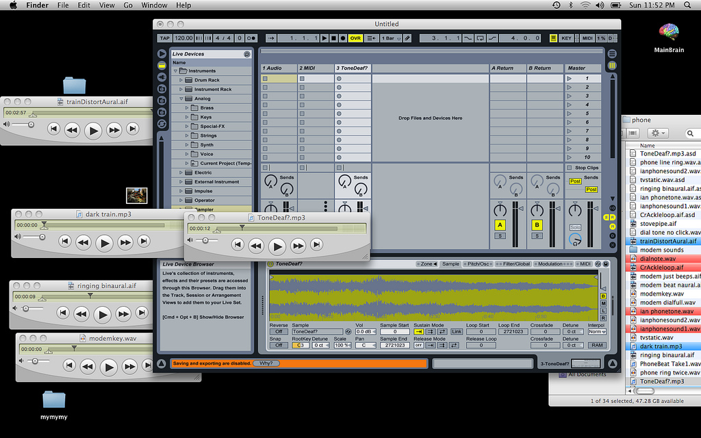Enable the KEY map mode switch
This screenshot has width=701, height=438.
(566, 38)
